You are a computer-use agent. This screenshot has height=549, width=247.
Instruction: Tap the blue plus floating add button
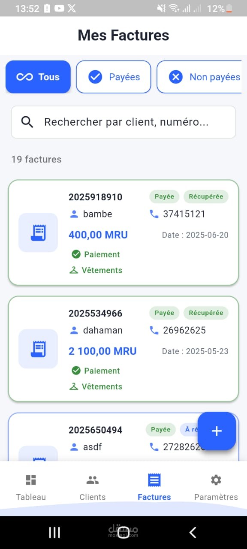coord(217,431)
